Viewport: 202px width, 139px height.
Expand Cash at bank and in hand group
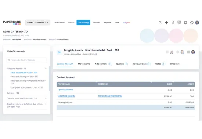pyautogui.click(x=46, y=98)
